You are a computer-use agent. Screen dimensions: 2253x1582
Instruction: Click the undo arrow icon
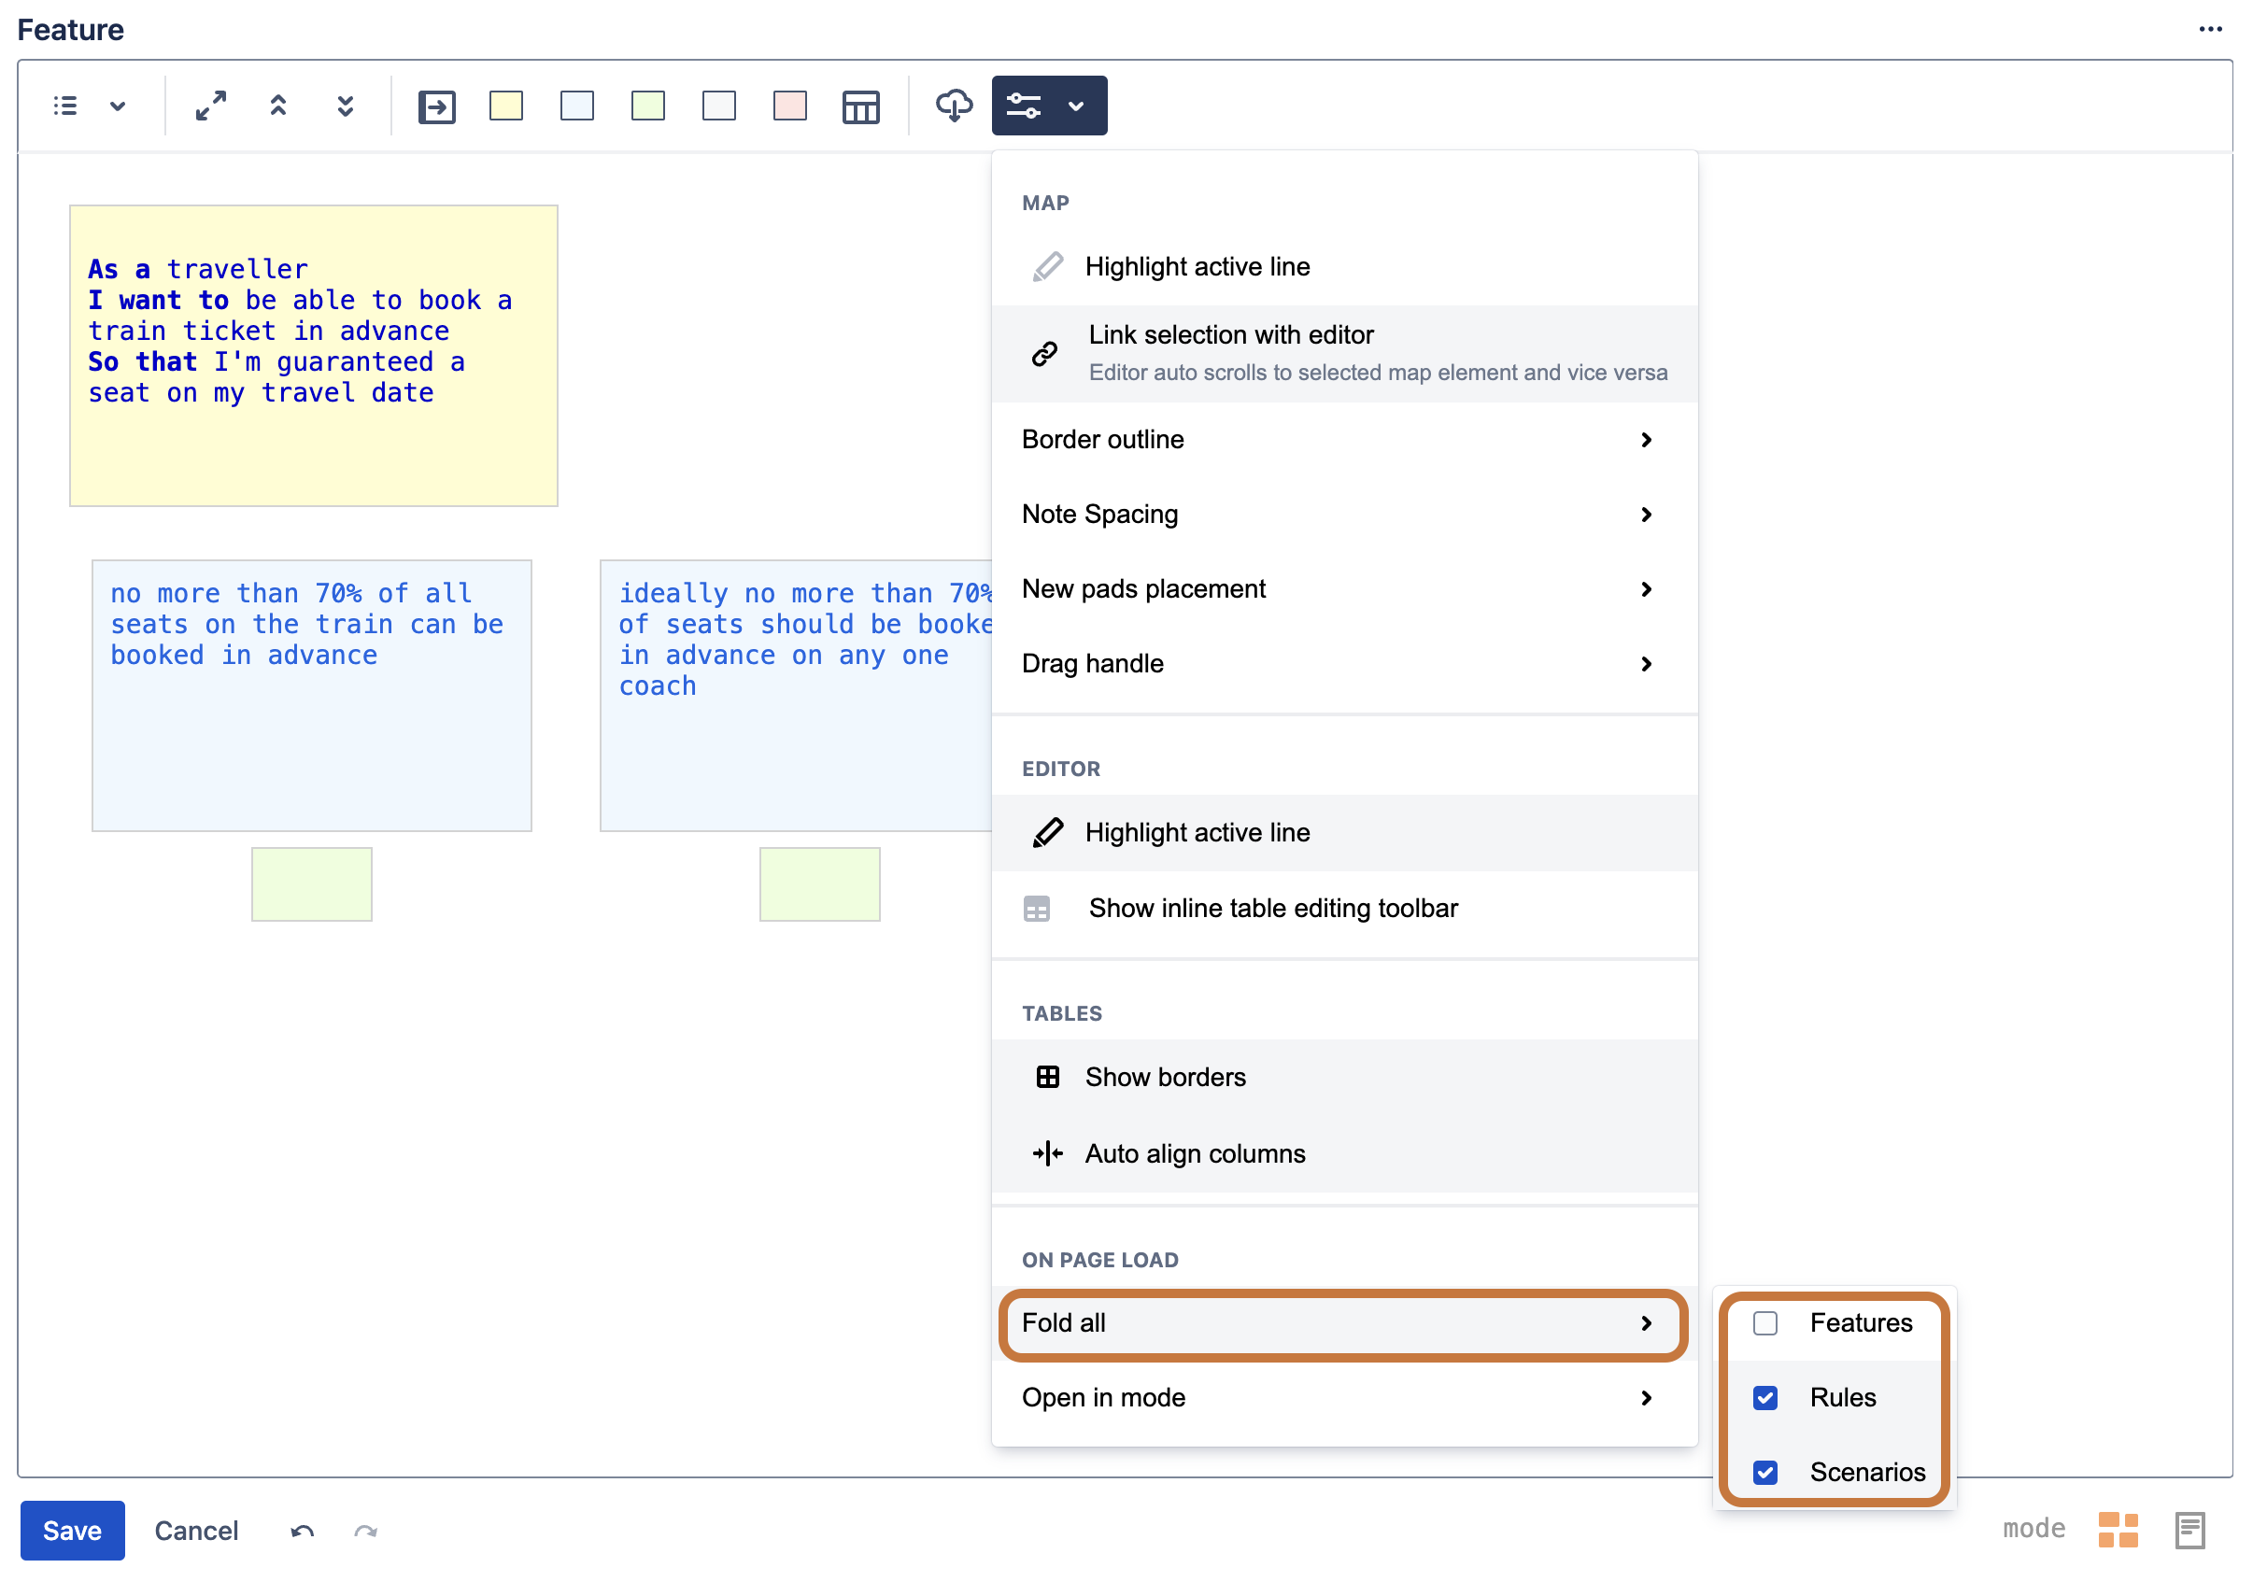[x=303, y=1532]
